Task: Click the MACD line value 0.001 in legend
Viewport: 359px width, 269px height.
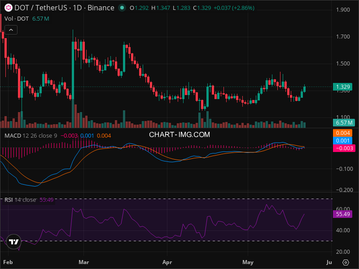Action: click(x=87, y=136)
